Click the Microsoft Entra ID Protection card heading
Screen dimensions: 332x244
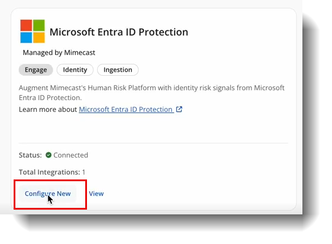click(119, 32)
